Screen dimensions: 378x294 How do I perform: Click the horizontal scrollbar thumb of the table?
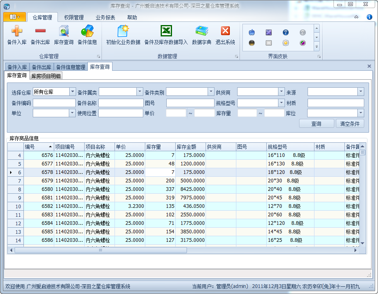tap(101, 250)
